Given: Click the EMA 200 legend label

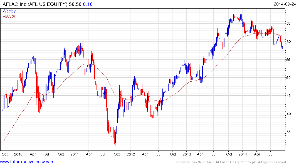Looking at the screenshot, I should click(11, 17).
